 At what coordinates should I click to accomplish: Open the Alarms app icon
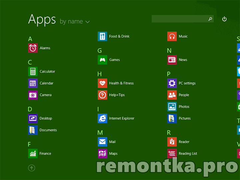pos(33,48)
